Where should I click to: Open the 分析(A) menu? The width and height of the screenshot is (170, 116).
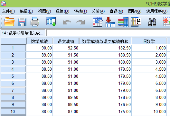pyautogui.click(x=98, y=11)
